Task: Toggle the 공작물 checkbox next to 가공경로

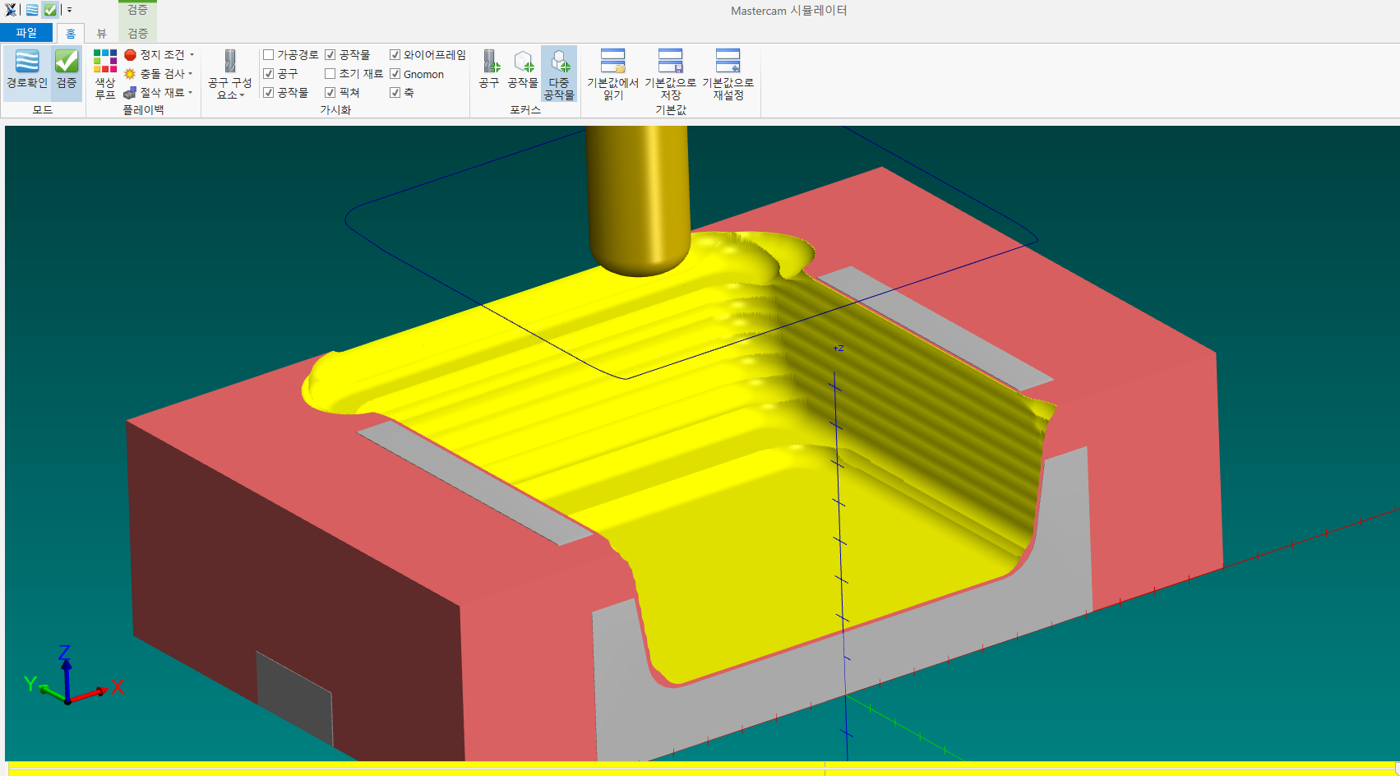Action: [330, 54]
